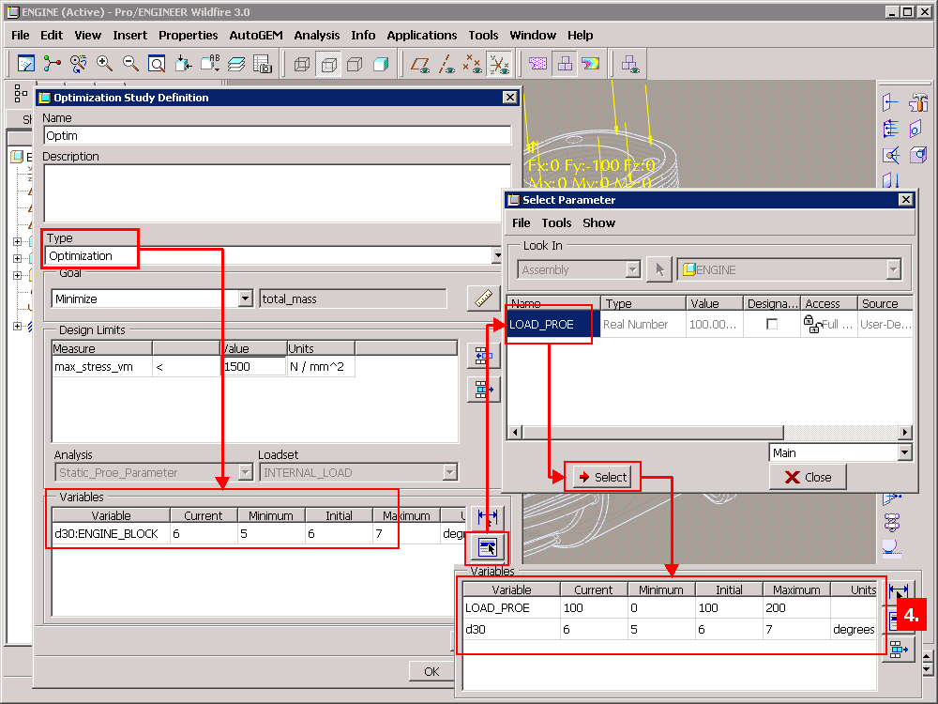Open the Assembly Look In dropdown

632,270
